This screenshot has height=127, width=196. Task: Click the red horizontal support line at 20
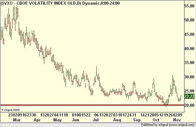point(92,105)
